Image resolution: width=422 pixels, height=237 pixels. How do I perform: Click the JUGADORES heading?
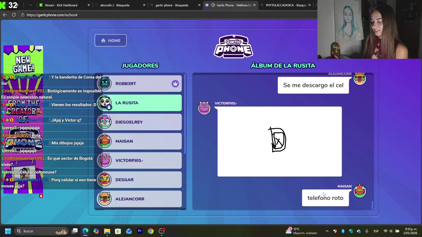click(x=140, y=66)
